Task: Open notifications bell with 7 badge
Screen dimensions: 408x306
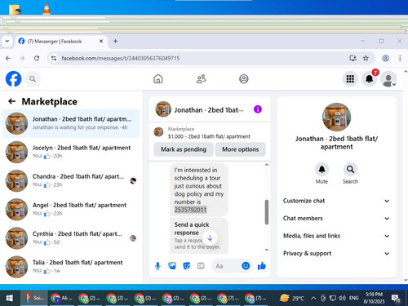Action: pos(370,79)
